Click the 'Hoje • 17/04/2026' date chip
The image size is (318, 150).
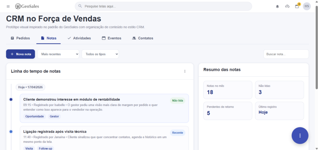click(x=31, y=87)
